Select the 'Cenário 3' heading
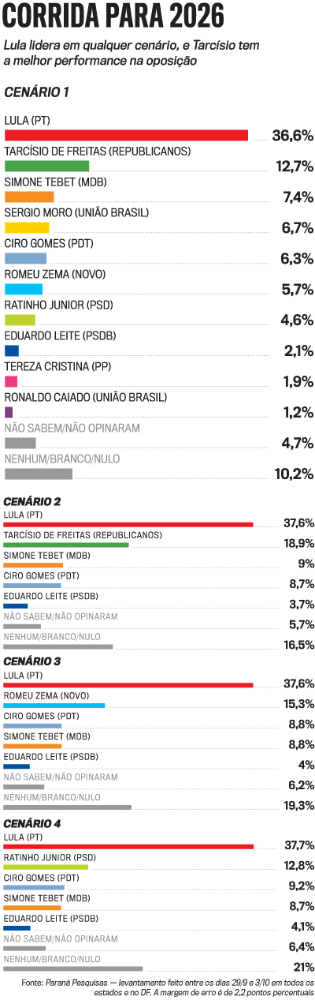This screenshot has height=1000, width=315. [32, 661]
